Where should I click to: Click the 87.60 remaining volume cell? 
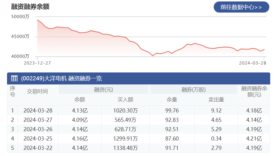[172, 139]
